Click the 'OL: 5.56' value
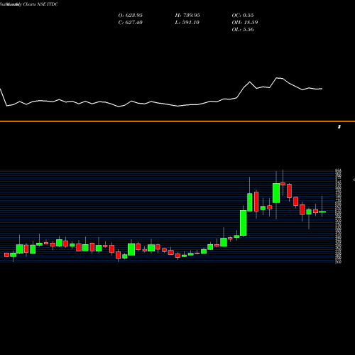 [x=243, y=29]
